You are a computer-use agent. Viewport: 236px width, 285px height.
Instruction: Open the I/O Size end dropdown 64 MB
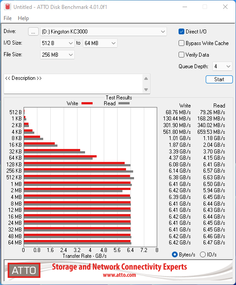click(x=100, y=43)
